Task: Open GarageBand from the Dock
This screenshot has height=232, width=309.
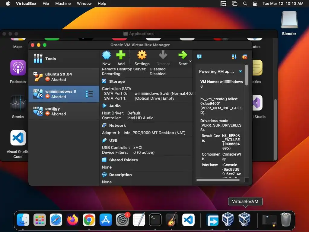Action: (x=172, y=220)
